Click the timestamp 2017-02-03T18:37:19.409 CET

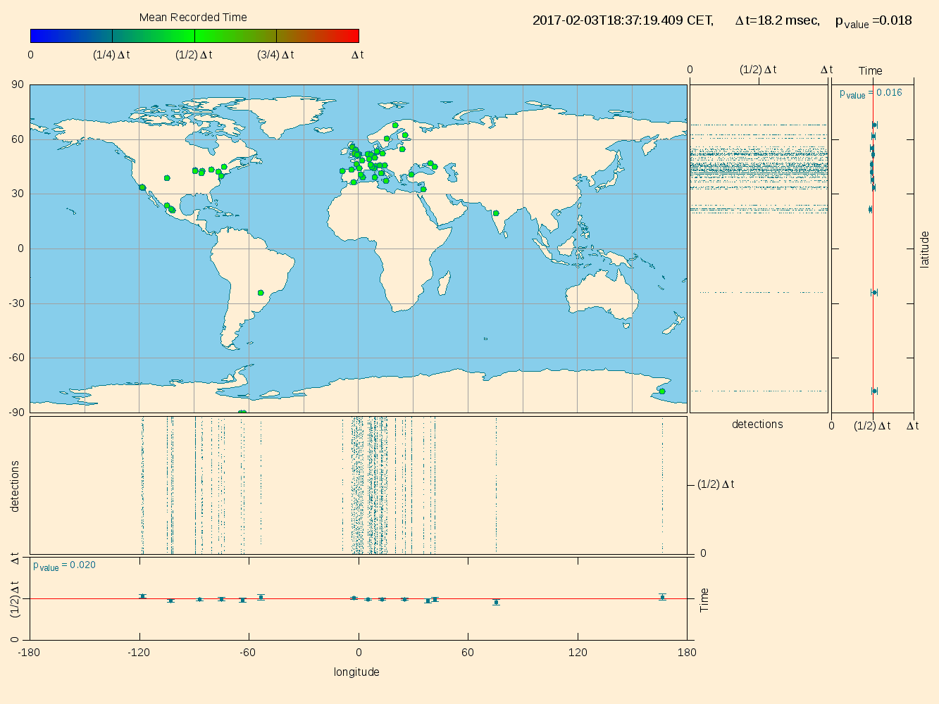coord(623,20)
